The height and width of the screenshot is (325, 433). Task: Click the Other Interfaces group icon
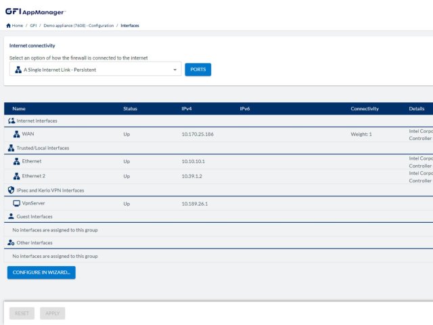point(11,242)
